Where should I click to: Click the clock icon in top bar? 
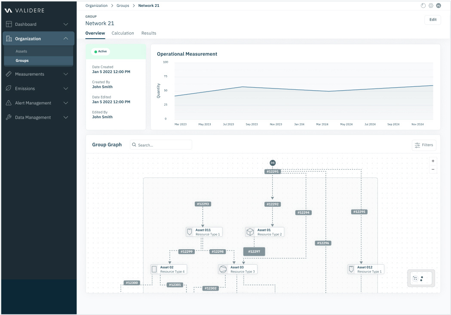[423, 6]
